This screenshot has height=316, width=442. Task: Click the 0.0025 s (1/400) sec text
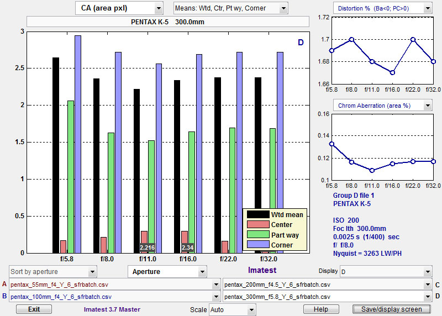(x=366, y=237)
